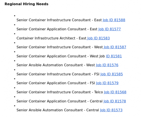Screen dimensions: 141x118
Task: Click Container Infrastructure Architect - East text
Action: (51, 38)
